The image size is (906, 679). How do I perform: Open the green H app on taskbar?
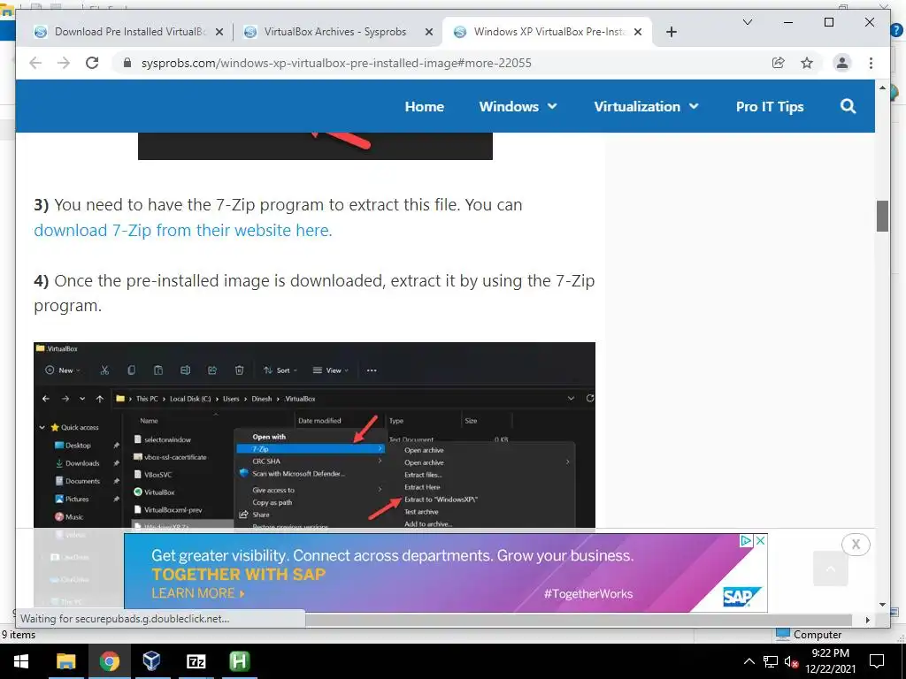[x=239, y=661]
